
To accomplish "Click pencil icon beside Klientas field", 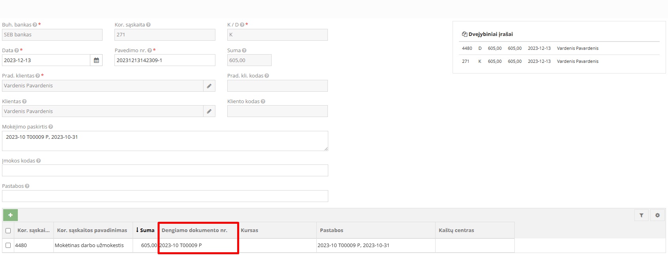I will click(x=209, y=111).
